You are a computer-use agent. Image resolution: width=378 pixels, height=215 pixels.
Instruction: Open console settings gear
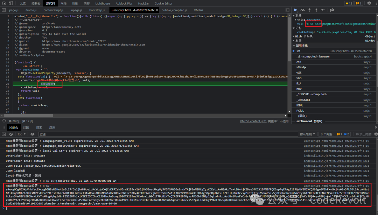376,134
